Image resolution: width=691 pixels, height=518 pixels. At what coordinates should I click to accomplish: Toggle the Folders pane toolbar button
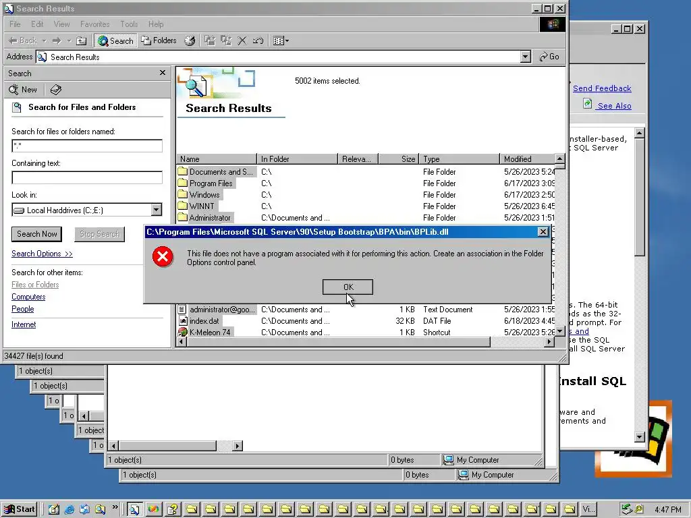(159, 40)
